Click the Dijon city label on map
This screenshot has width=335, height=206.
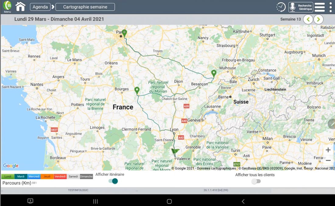pos(178,81)
